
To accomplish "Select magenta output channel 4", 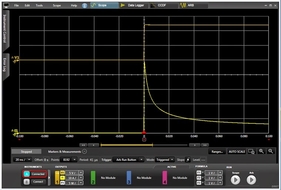I will 165,178.
